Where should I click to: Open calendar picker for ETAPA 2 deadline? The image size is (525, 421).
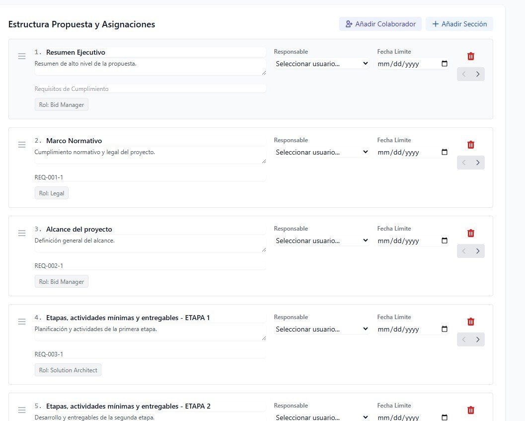[445, 418]
